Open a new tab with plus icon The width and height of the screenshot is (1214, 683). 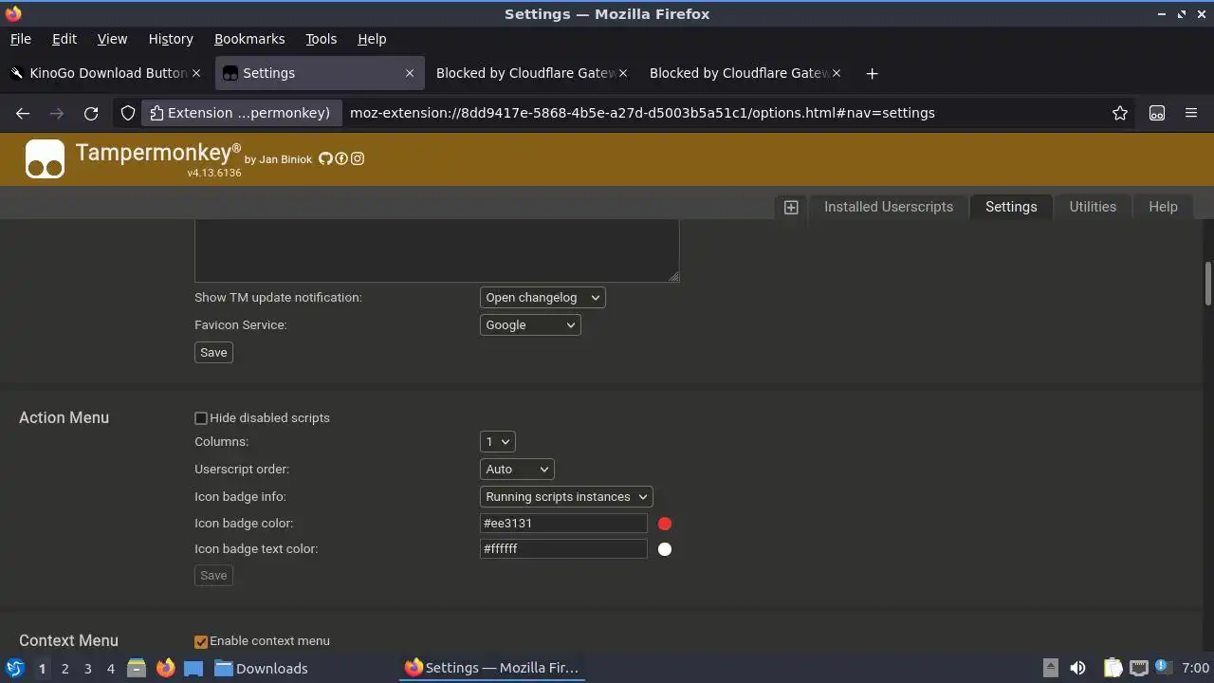coord(873,73)
